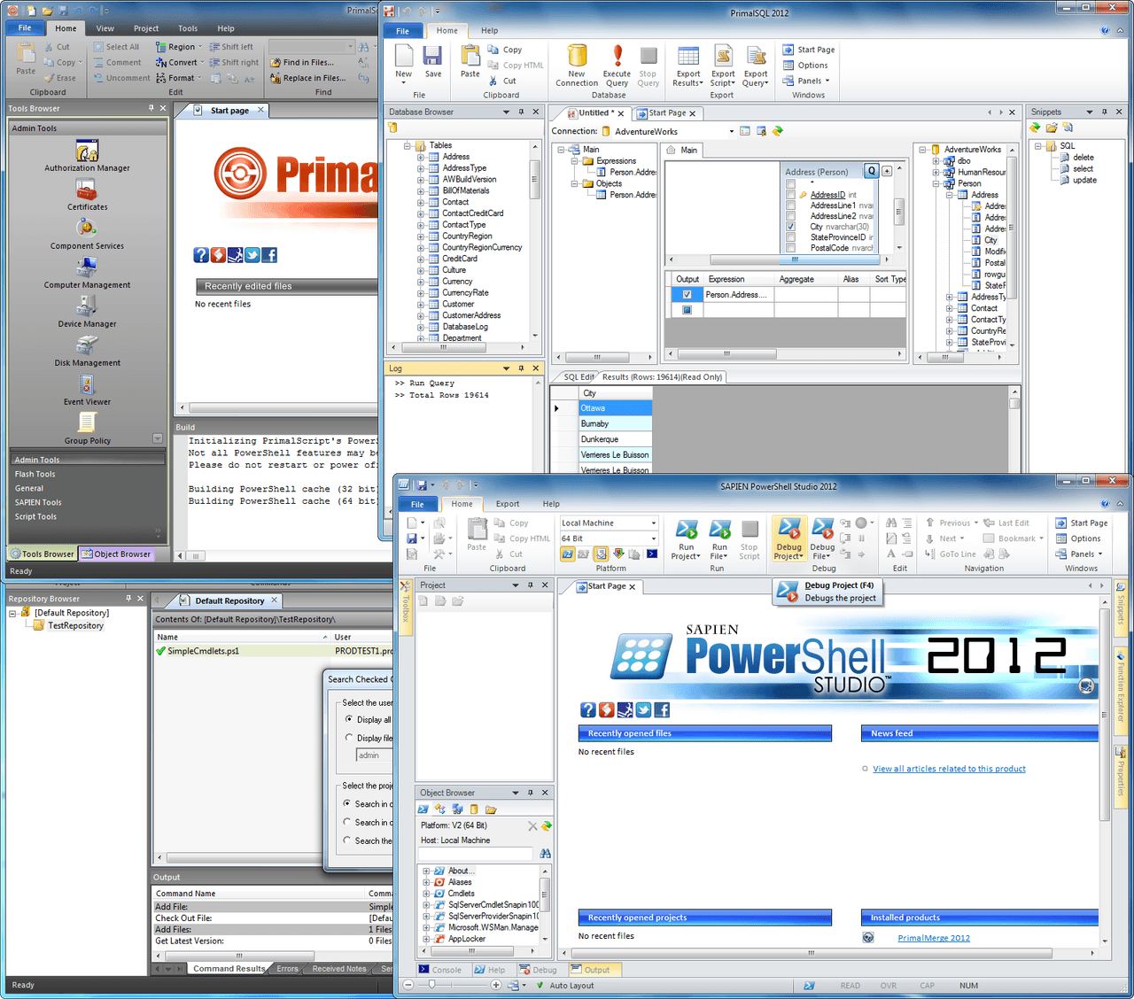Expand the HumanResources schema node
The width and height of the screenshot is (1134, 999).
coord(936,173)
